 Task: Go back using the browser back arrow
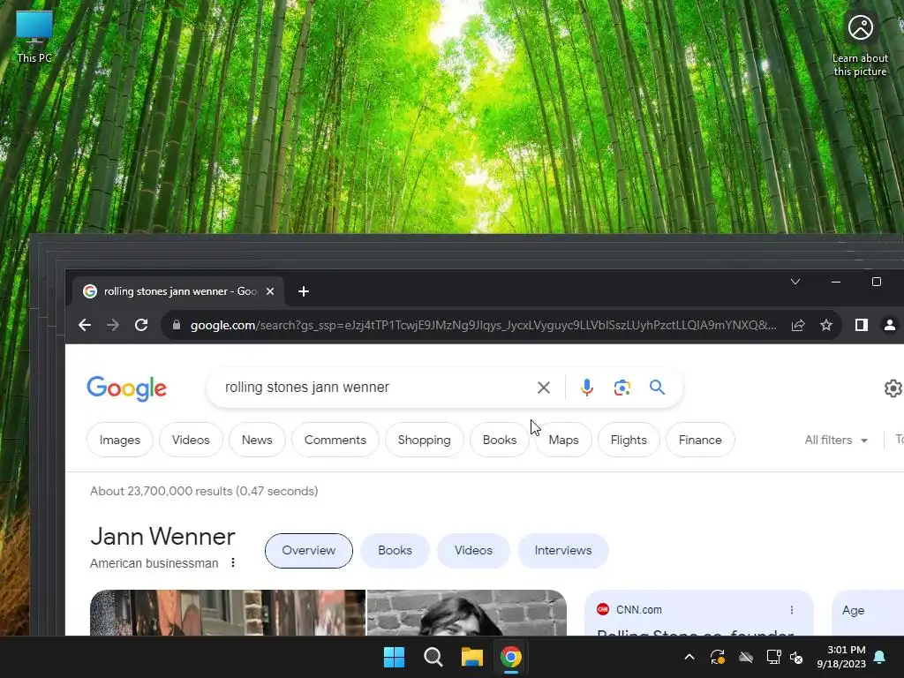click(85, 325)
